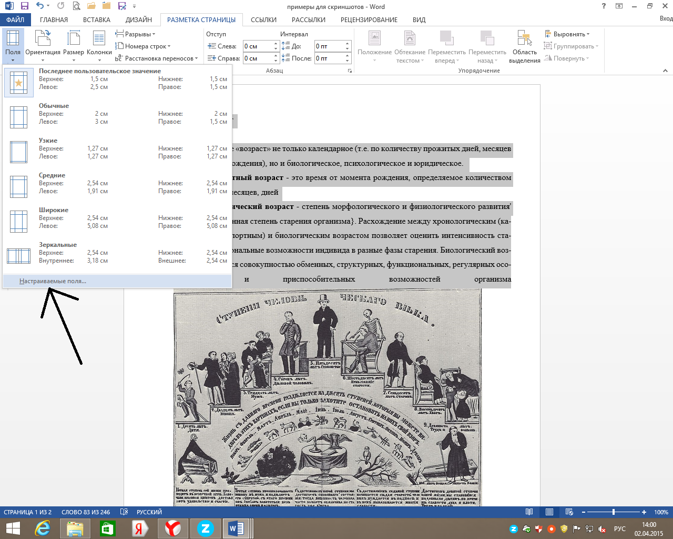Click Переместить вперед button
Screen dimensions: 673x539
[447, 46]
